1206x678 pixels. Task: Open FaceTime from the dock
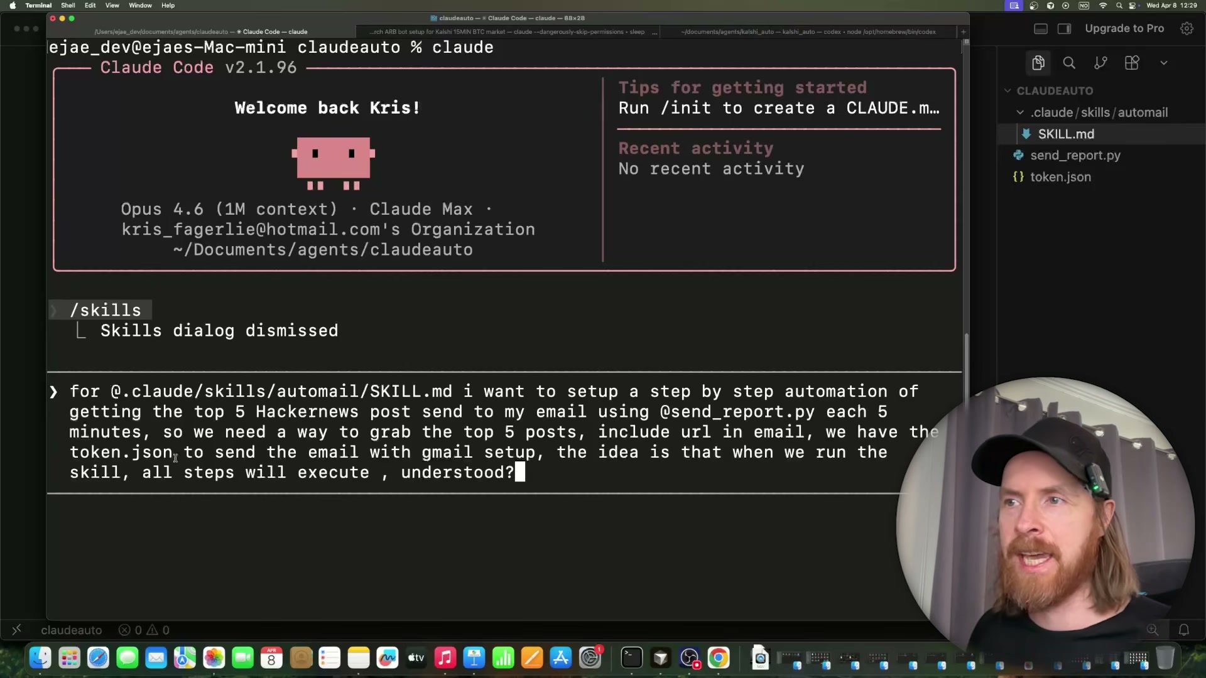[x=242, y=657]
